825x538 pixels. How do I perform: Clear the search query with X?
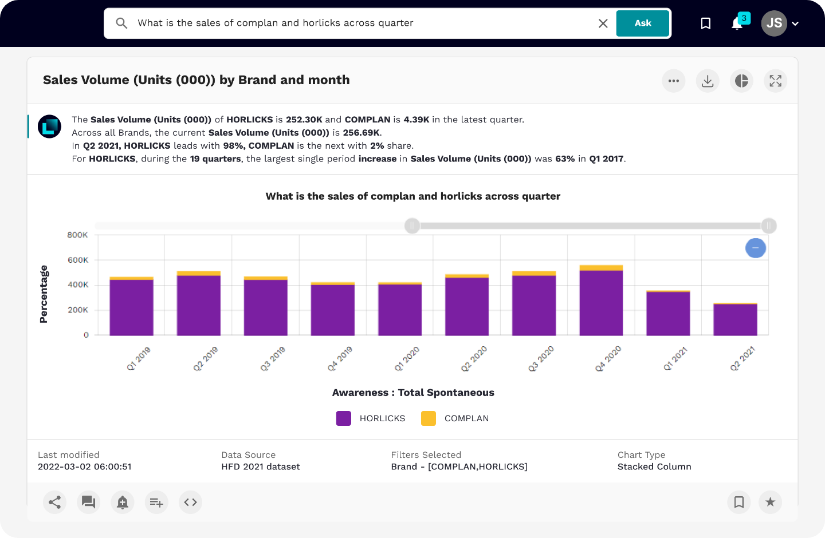[603, 23]
